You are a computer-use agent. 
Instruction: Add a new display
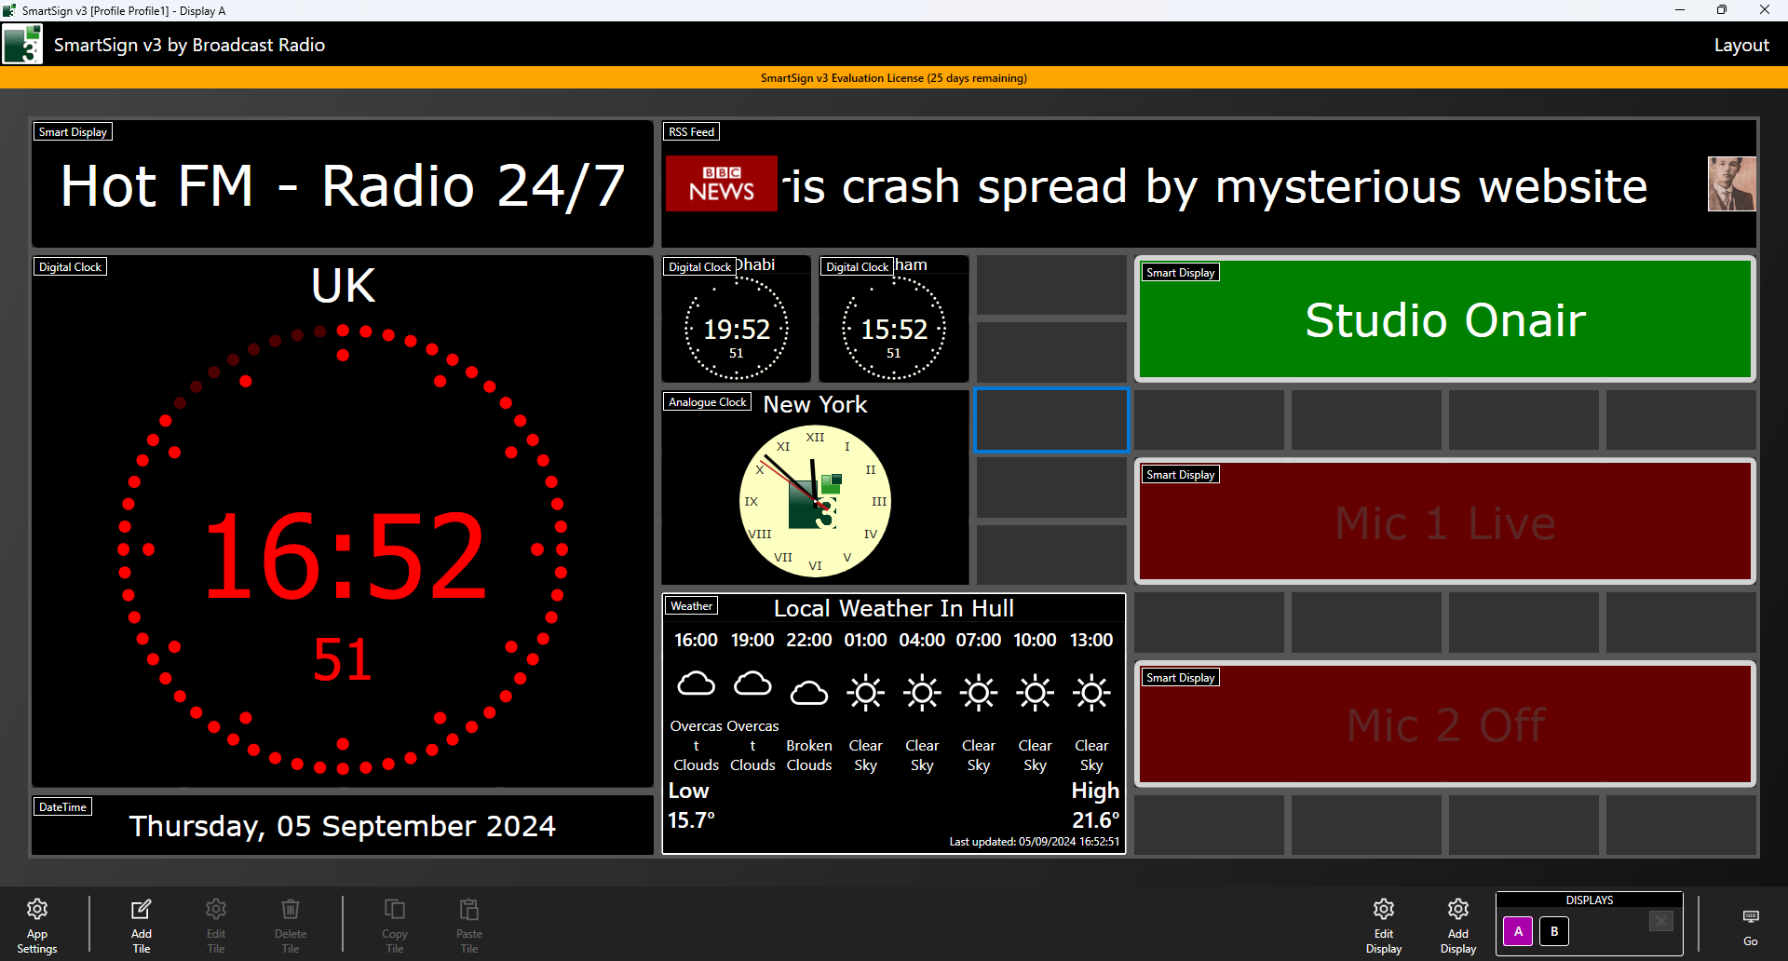[1457, 924]
